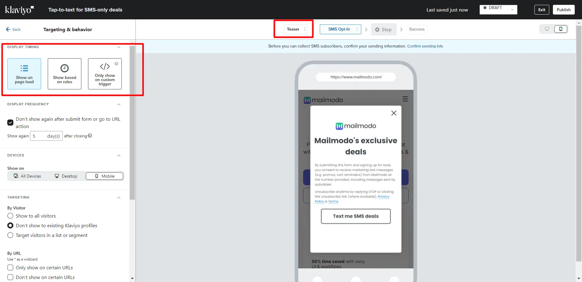Click the Last saved just now text

(x=447, y=10)
